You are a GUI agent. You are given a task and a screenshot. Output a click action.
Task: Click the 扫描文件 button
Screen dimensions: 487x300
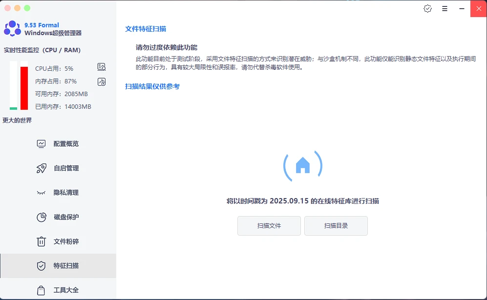[269, 226]
